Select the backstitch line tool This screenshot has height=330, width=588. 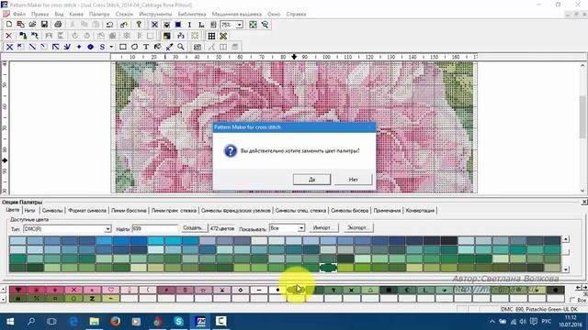[55, 47]
